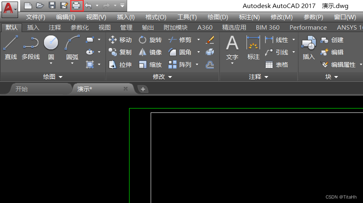Select the 多段线 polyline tool
Viewport: 363px width, 203px height.
[31, 47]
